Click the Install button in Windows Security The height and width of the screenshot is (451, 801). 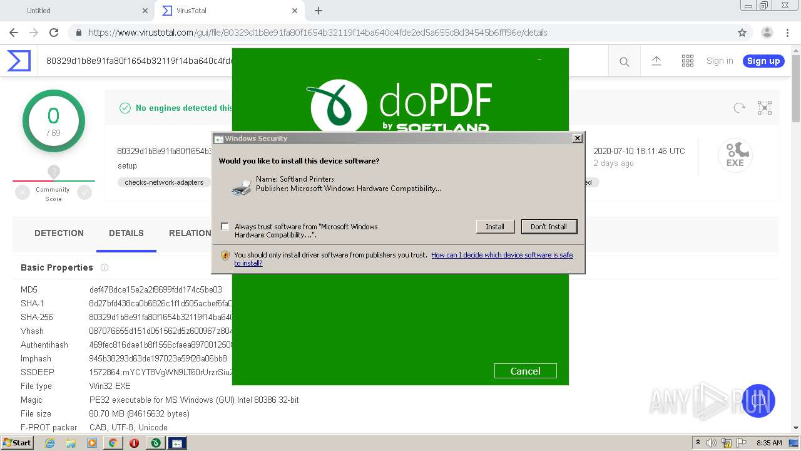pos(495,227)
